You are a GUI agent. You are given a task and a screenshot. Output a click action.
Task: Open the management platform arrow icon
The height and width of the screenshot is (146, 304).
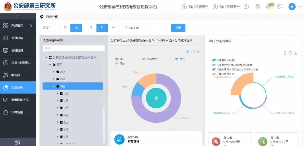[x=215, y=7]
